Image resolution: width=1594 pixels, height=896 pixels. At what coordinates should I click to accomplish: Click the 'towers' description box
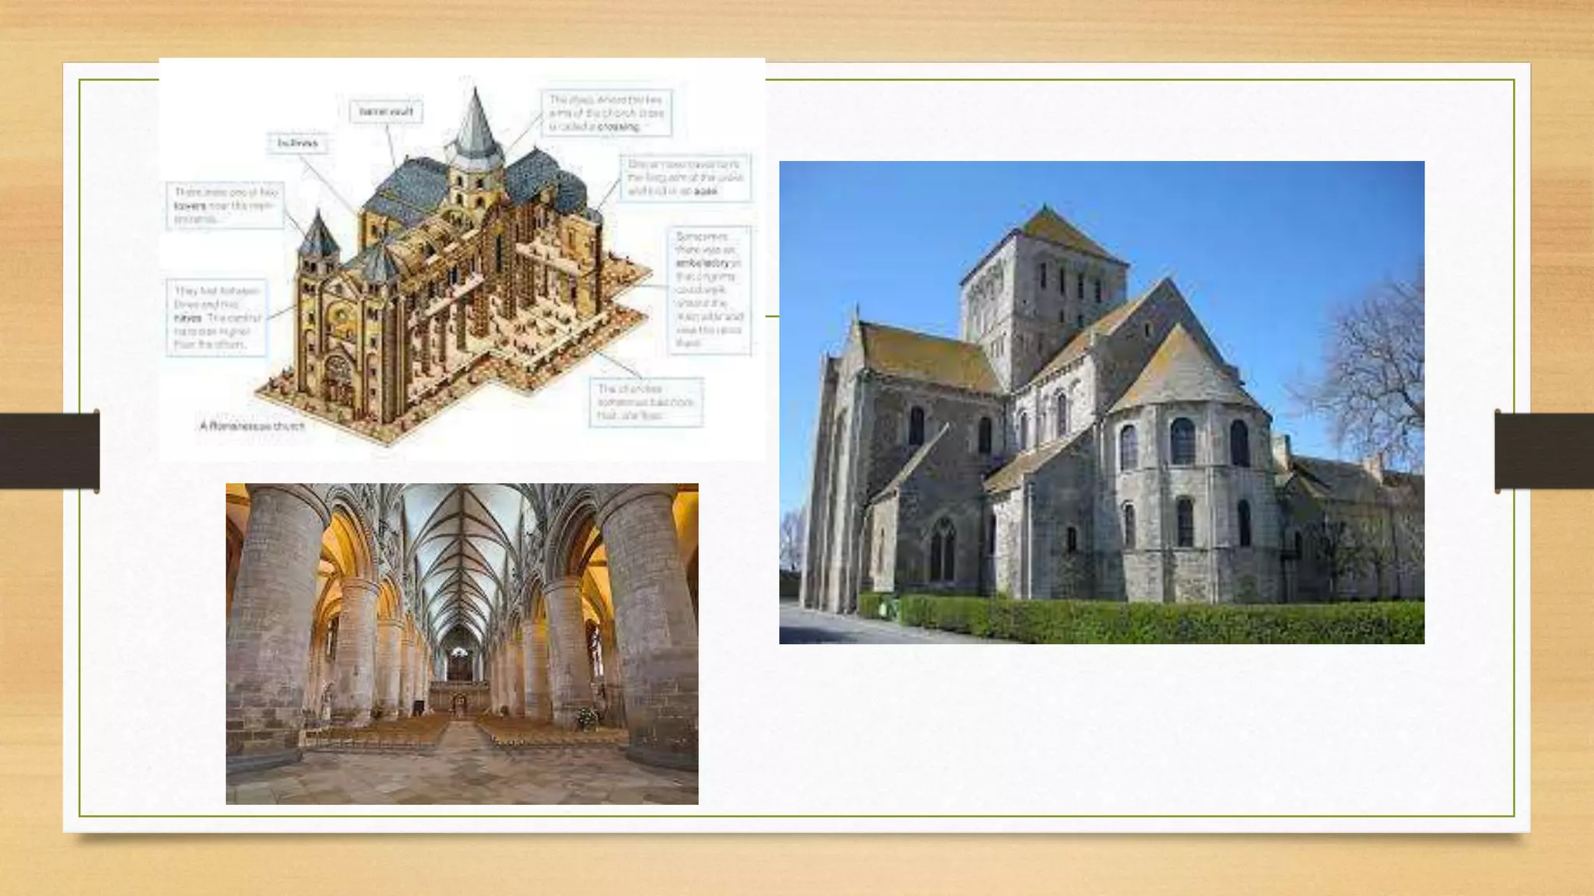click(226, 205)
